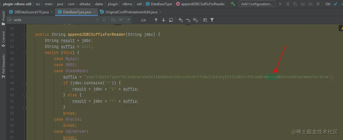Select the DataBaseType.java tab
343x140 pixels.
click(x=77, y=12)
